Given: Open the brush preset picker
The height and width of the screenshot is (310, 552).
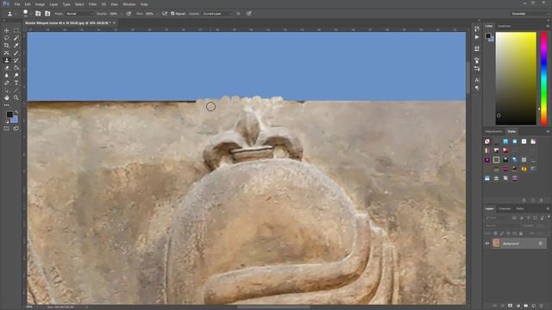Looking at the screenshot, I should (26, 14).
